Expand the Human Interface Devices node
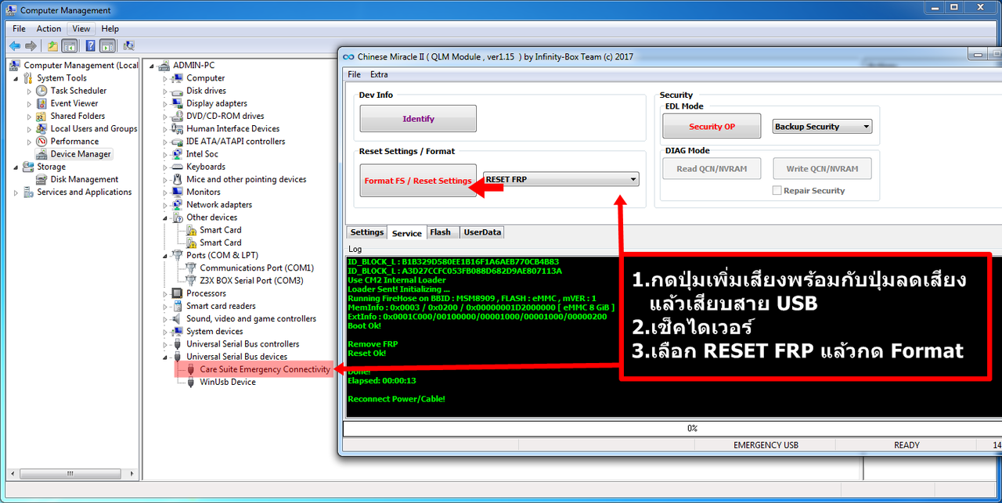The height and width of the screenshot is (503, 1002). pyautogui.click(x=165, y=129)
